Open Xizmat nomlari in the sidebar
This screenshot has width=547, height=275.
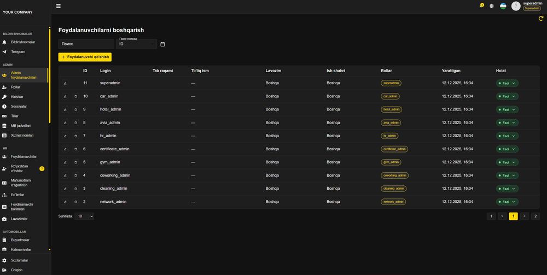(x=24, y=135)
